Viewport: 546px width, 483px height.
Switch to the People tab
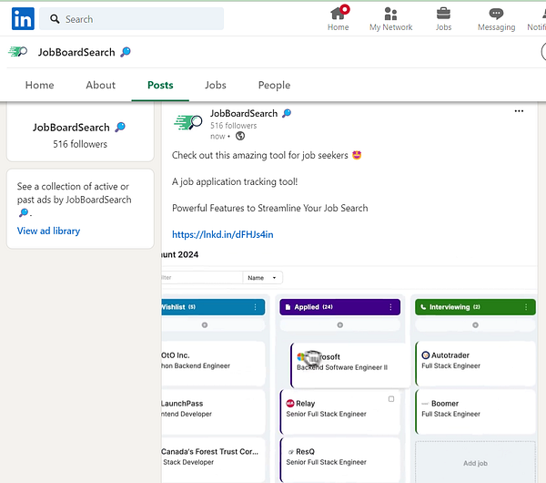pyautogui.click(x=275, y=85)
